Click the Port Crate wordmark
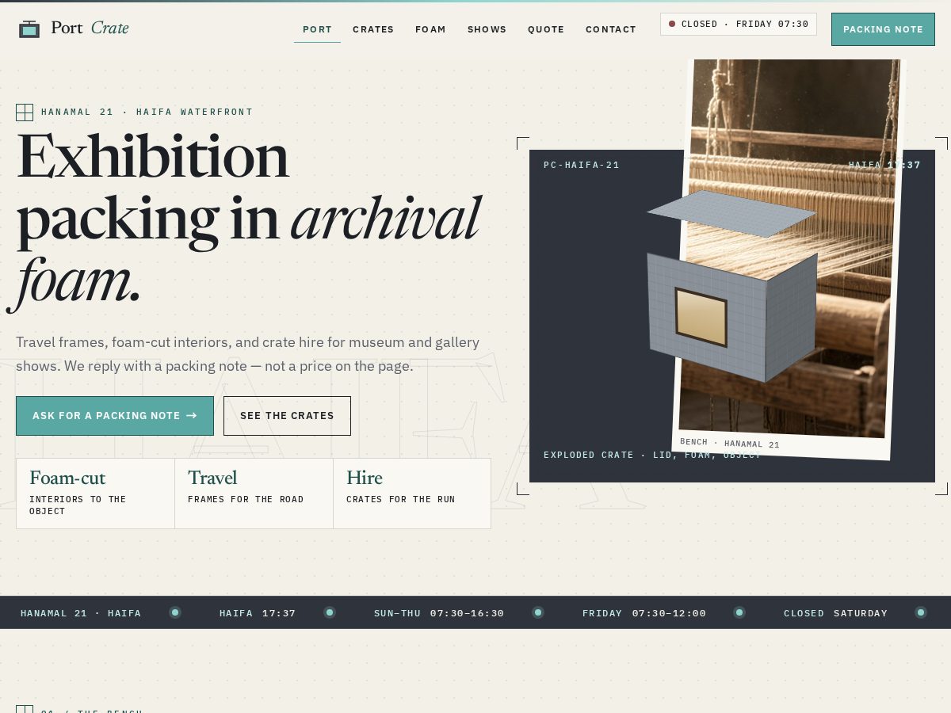This screenshot has width=951, height=713. pyautogui.click(x=90, y=28)
